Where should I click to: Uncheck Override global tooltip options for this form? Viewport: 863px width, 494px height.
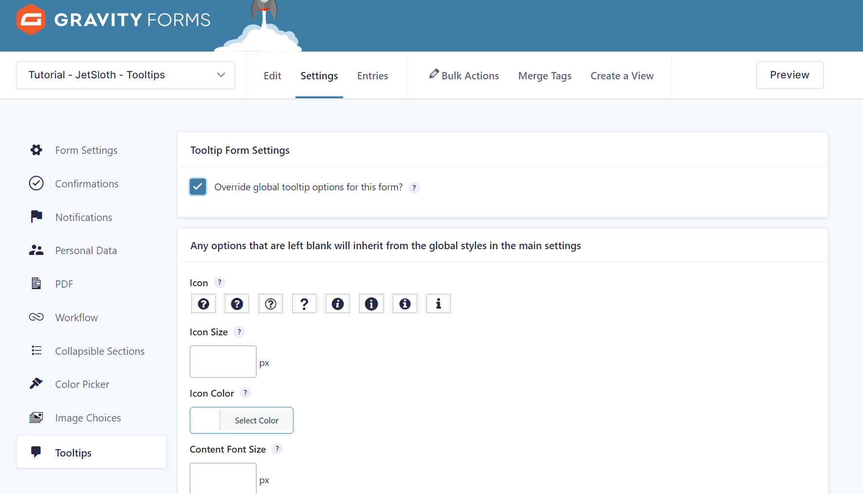[x=198, y=186]
